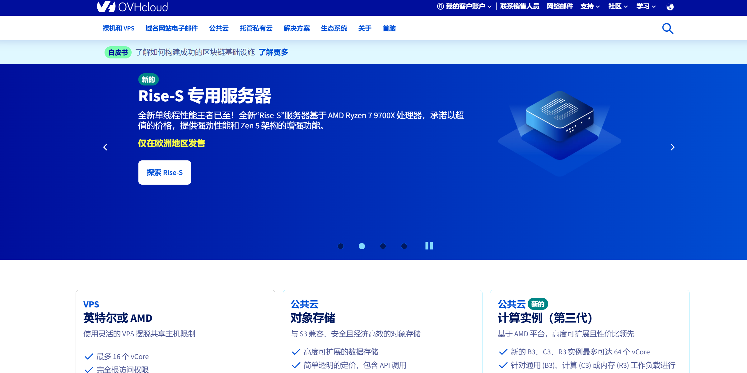Open 公共云 navigation menu

(219, 28)
